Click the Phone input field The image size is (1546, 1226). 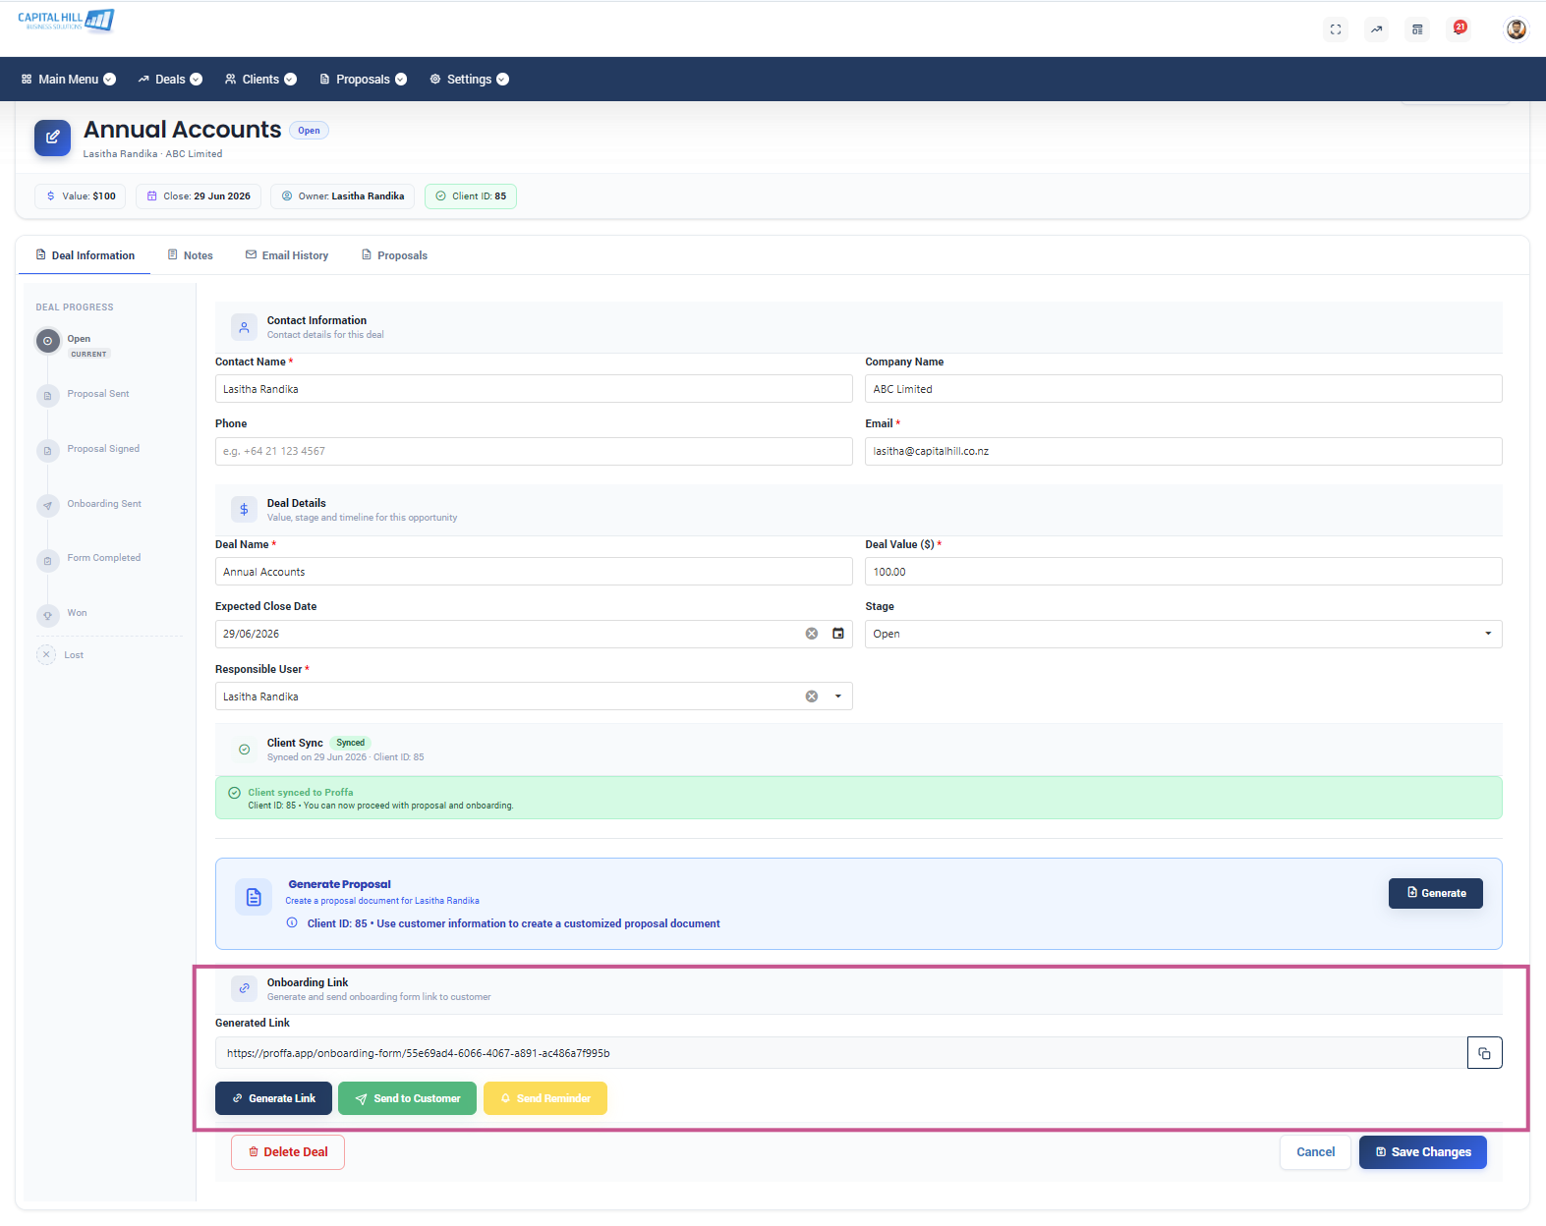[534, 451]
